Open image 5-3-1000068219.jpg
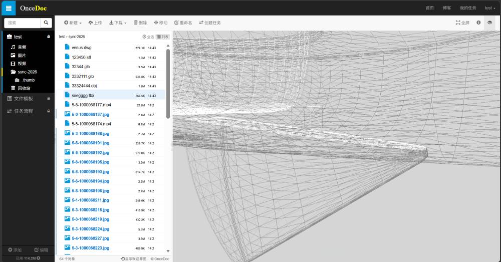Viewport: 501px width, 262px height. [90, 219]
